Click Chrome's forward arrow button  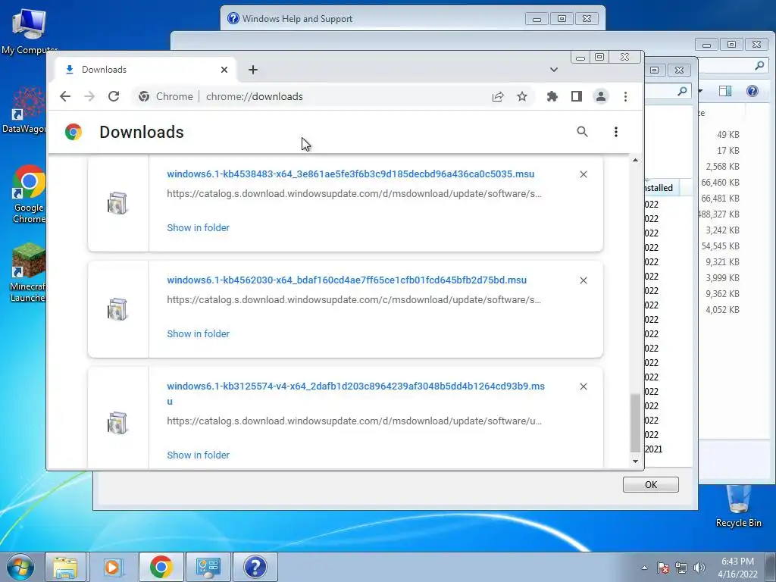89,96
